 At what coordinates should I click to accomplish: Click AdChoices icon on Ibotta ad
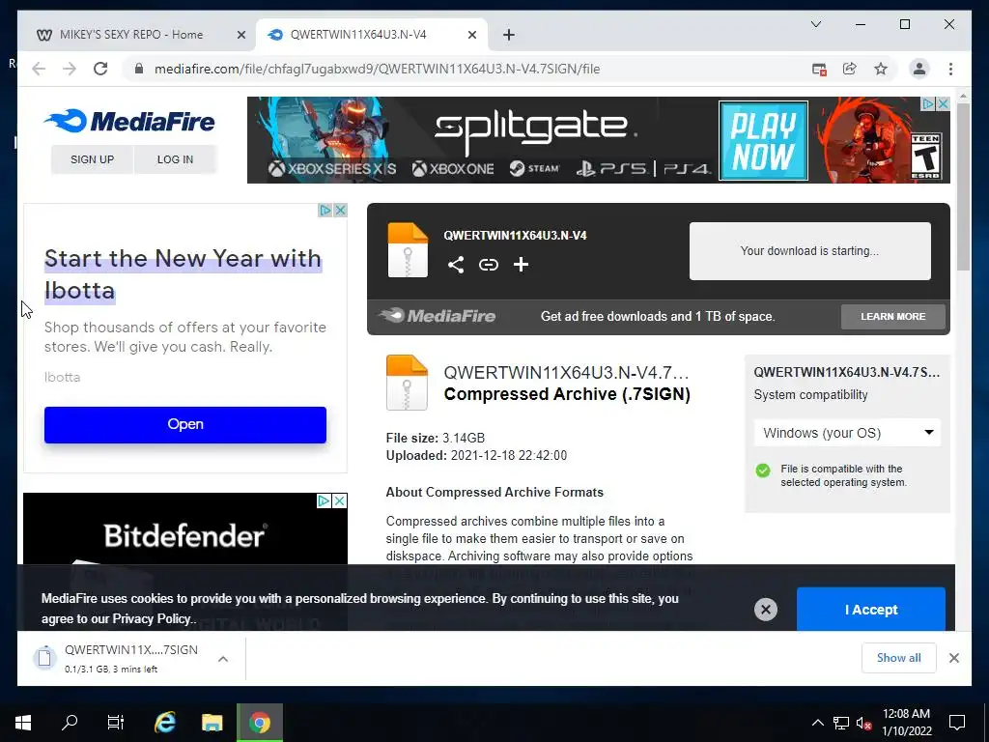click(325, 210)
